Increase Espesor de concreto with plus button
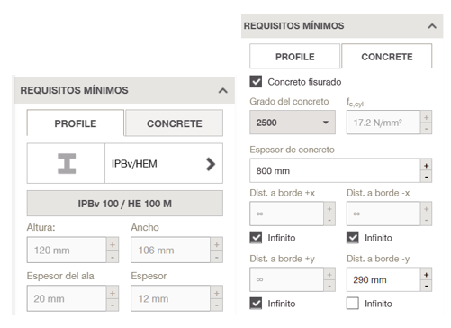 426,165
